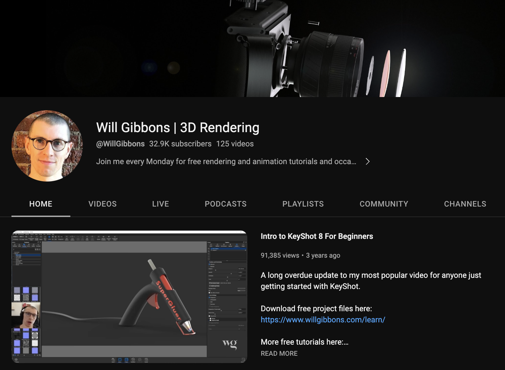Open the LIVE tab

[x=160, y=204]
